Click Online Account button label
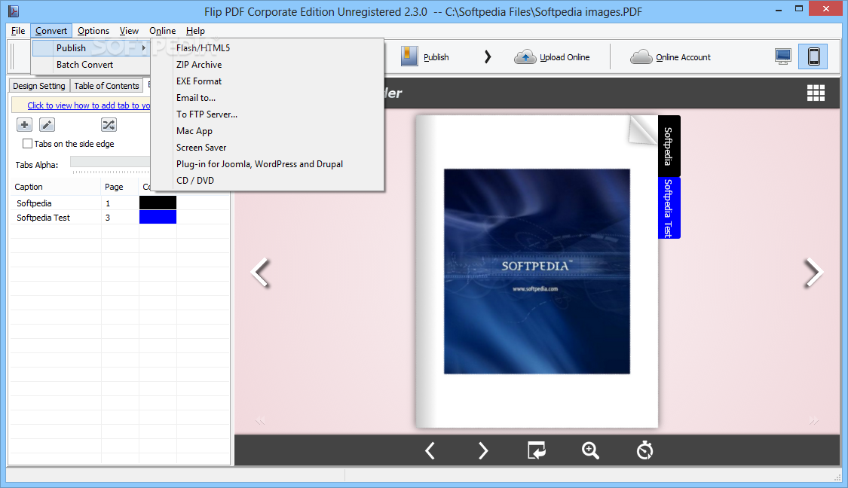Image resolution: width=848 pixels, height=488 pixels. pos(683,57)
